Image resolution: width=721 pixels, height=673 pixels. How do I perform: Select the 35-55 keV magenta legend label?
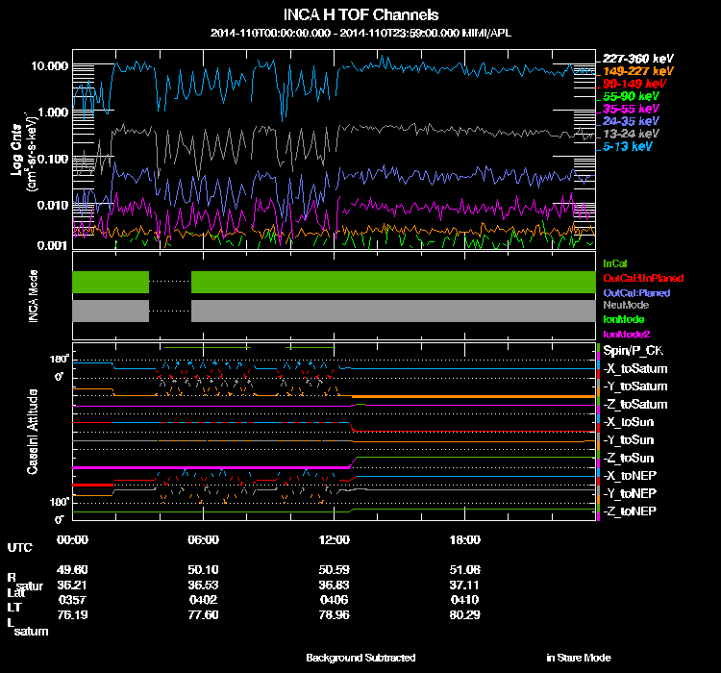pos(631,110)
